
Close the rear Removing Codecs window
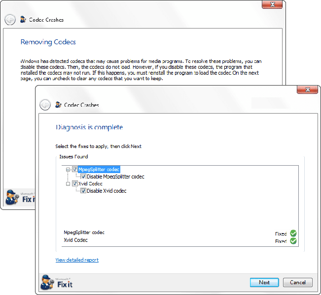tap(272, 4)
